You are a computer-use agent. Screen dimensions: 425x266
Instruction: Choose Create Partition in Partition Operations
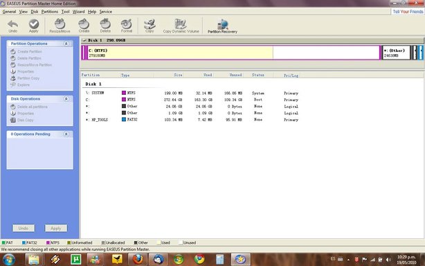point(26,51)
